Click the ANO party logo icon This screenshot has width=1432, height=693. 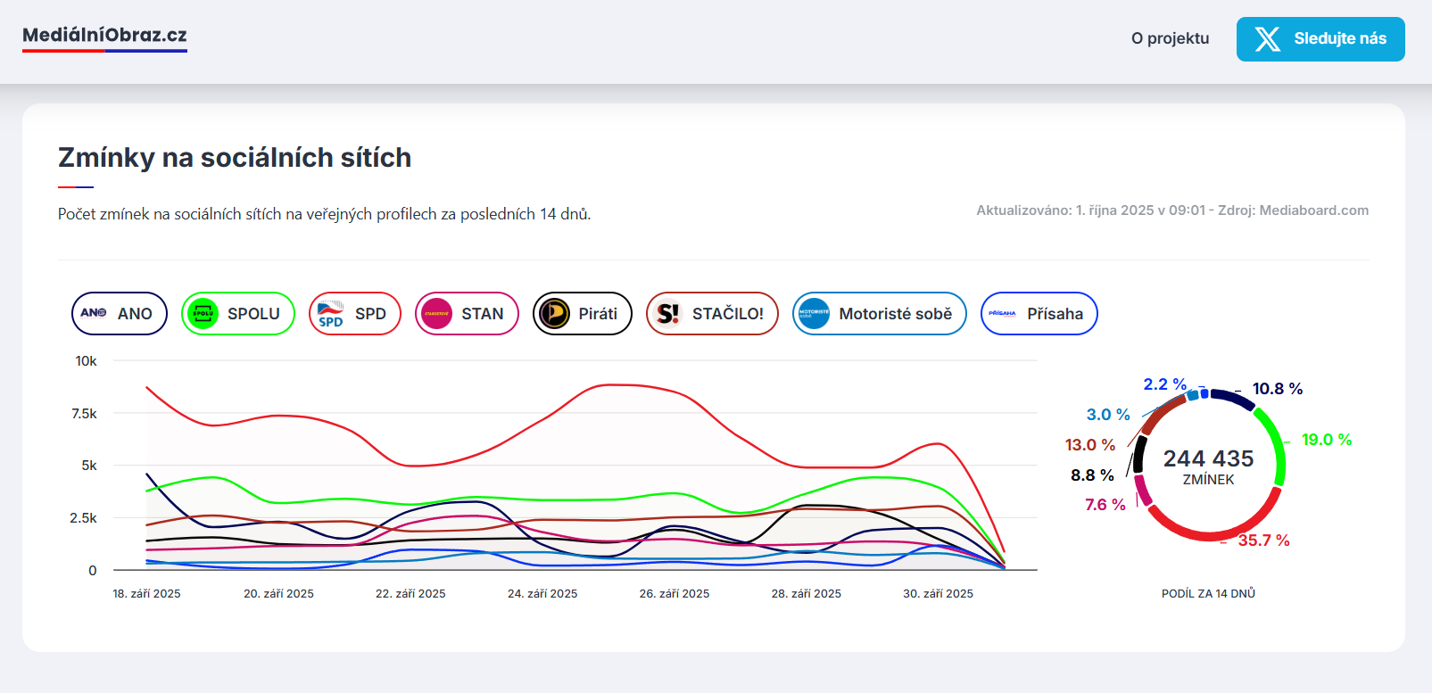(94, 314)
